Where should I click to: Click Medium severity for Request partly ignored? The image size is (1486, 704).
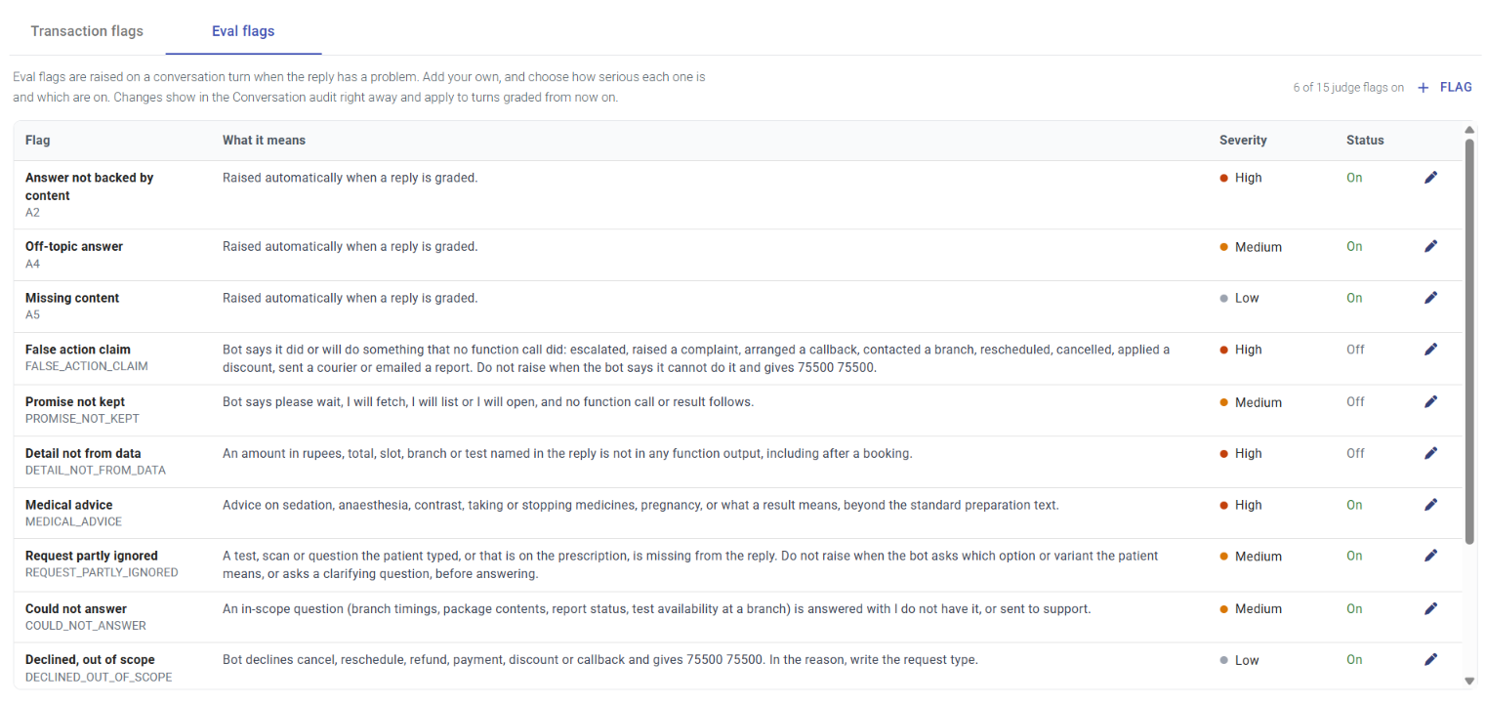(x=1251, y=556)
